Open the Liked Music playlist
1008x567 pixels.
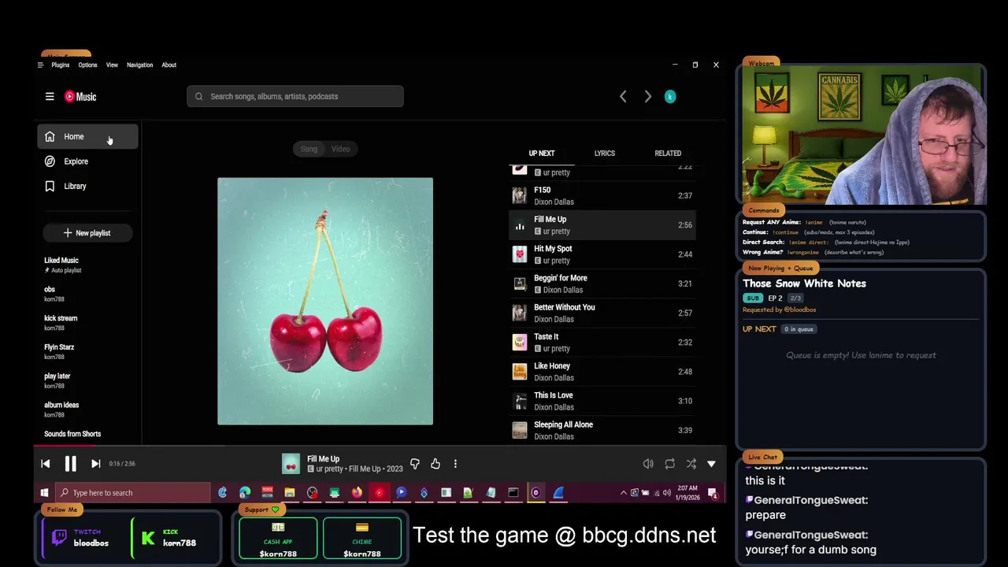pyautogui.click(x=87, y=265)
